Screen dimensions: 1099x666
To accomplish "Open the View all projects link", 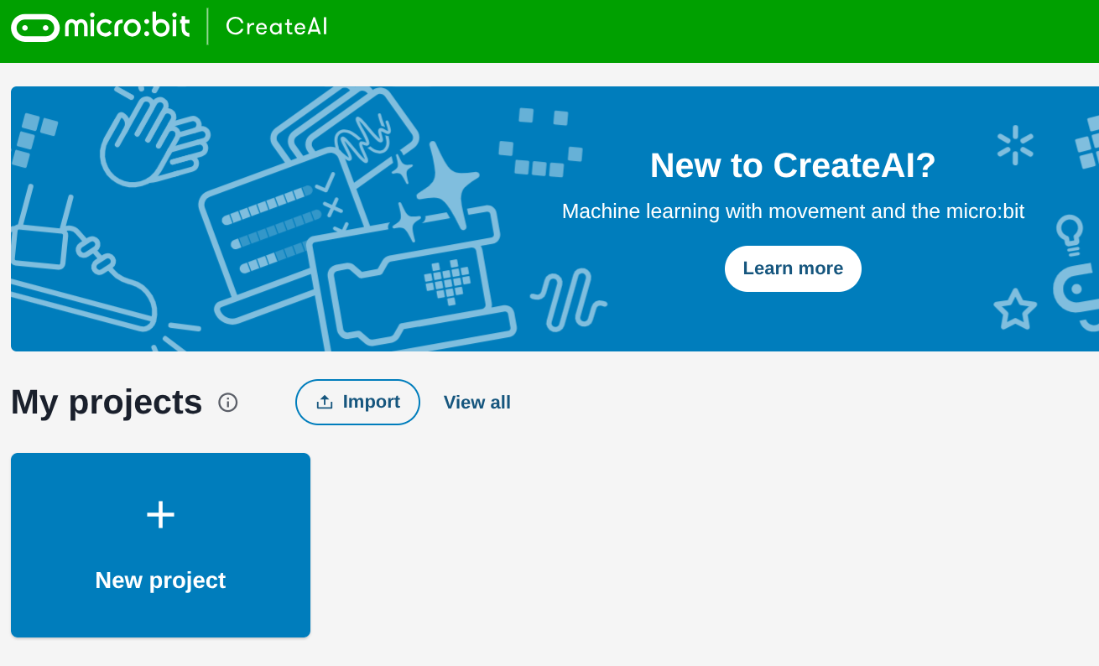I will click(477, 403).
